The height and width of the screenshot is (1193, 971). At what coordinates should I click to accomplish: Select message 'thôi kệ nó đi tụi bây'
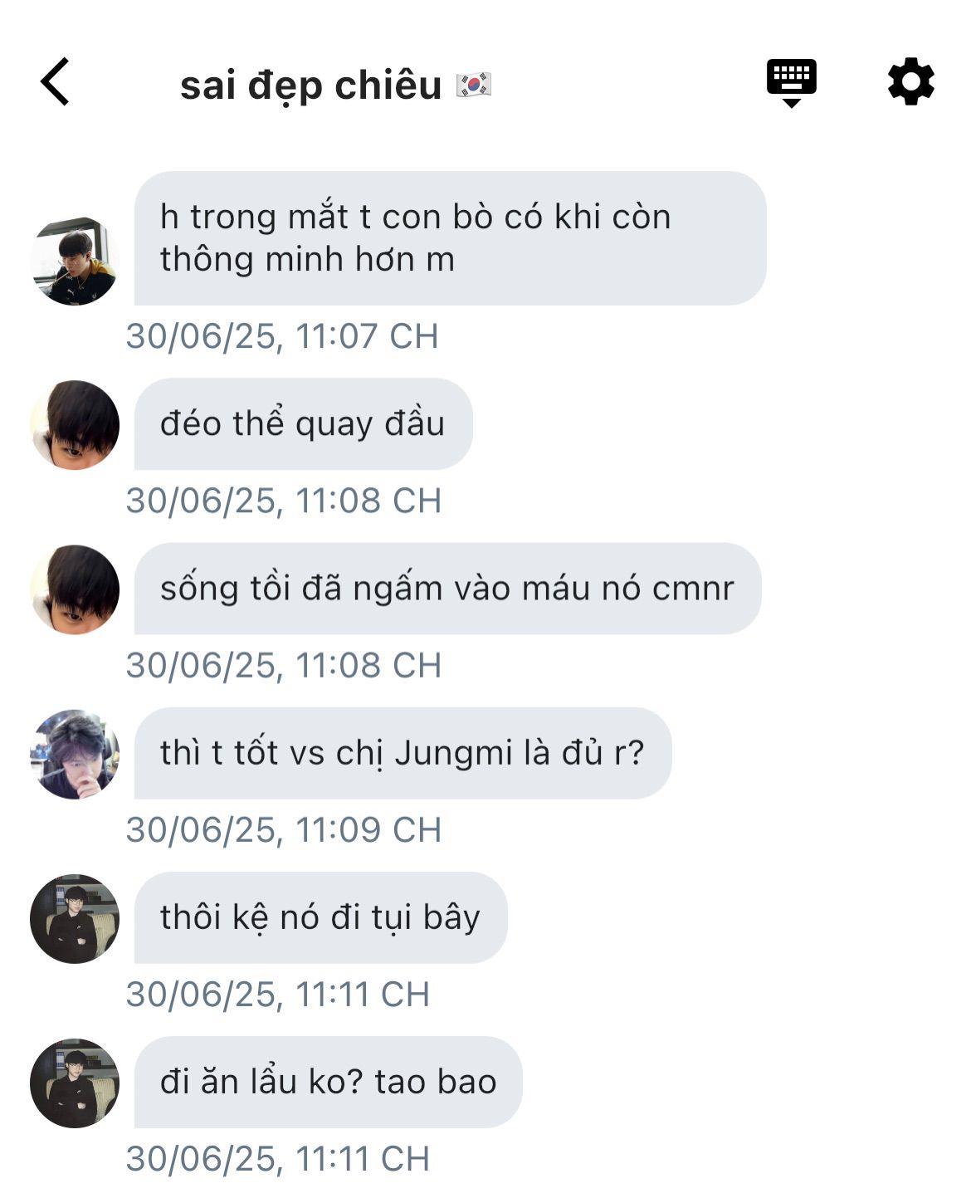pos(320,917)
